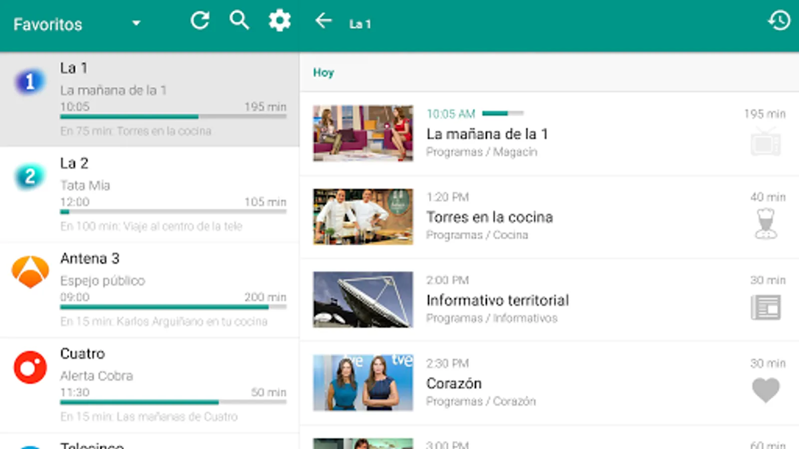Image resolution: width=799 pixels, height=449 pixels.
Task: Open settings gear icon
Action: tap(280, 21)
